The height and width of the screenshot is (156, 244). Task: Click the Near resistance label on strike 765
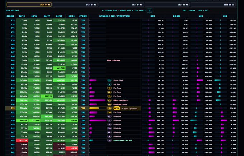coord(114,60)
